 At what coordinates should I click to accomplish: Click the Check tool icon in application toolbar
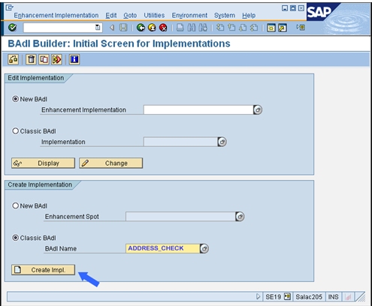click(x=13, y=59)
